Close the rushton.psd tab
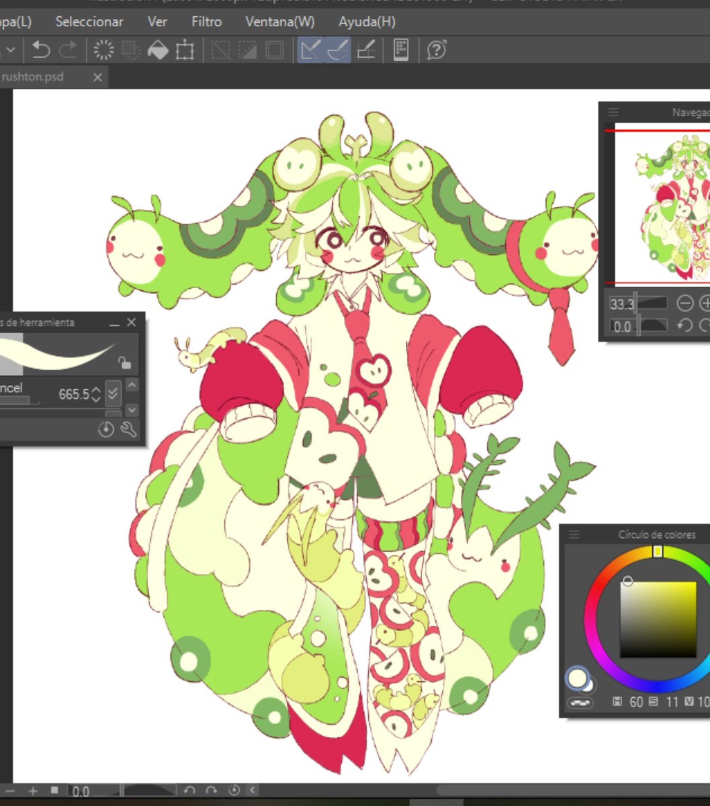 97,78
